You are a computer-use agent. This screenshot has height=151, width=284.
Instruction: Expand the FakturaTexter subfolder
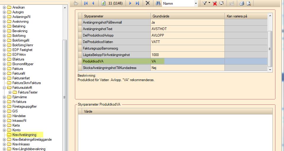tap(10, 92)
